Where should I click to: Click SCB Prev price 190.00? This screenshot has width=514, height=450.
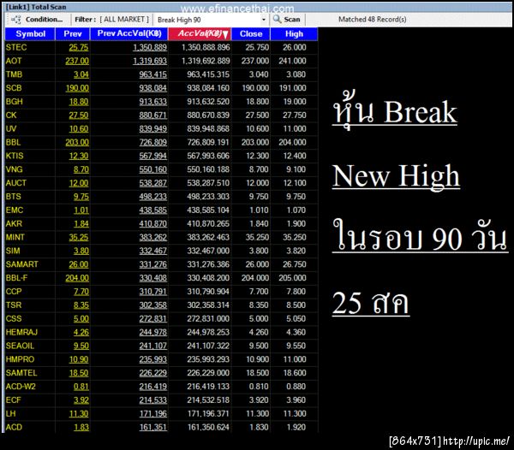(77, 88)
